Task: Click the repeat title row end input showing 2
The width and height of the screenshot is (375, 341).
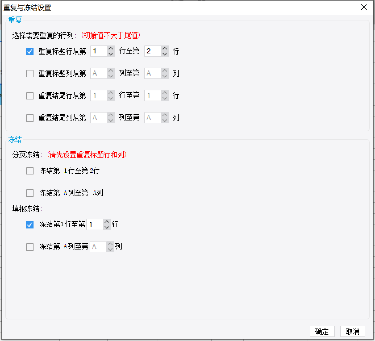Action: click(153, 51)
